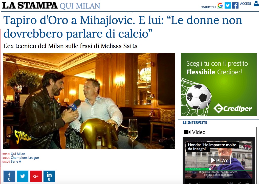Screen dimensions: 259x184
Task: Share the article via the Twitter button
Action: [x=23, y=176]
